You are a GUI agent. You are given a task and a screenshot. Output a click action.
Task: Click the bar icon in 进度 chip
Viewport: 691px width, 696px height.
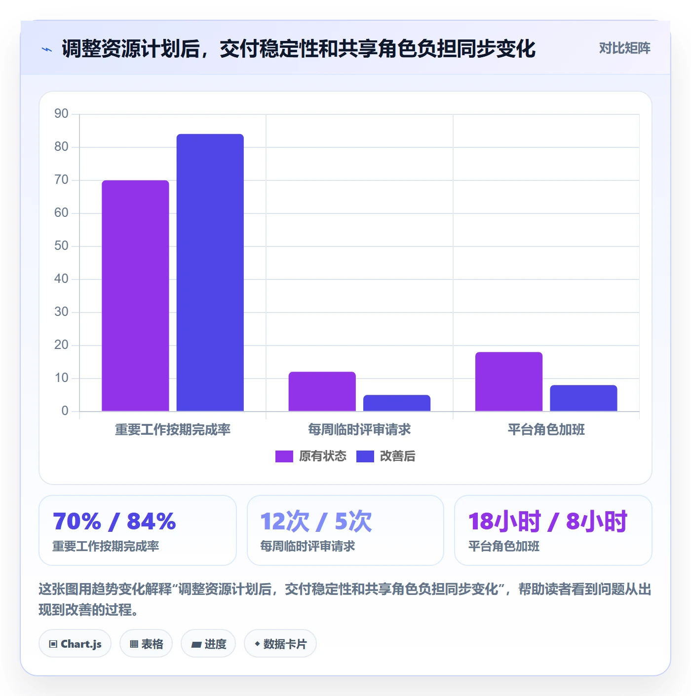196,644
